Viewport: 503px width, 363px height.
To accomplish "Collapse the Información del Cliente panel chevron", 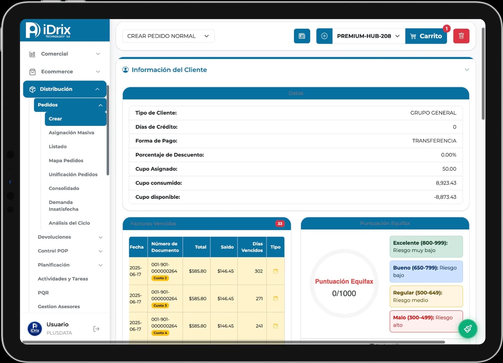I will (467, 70).
